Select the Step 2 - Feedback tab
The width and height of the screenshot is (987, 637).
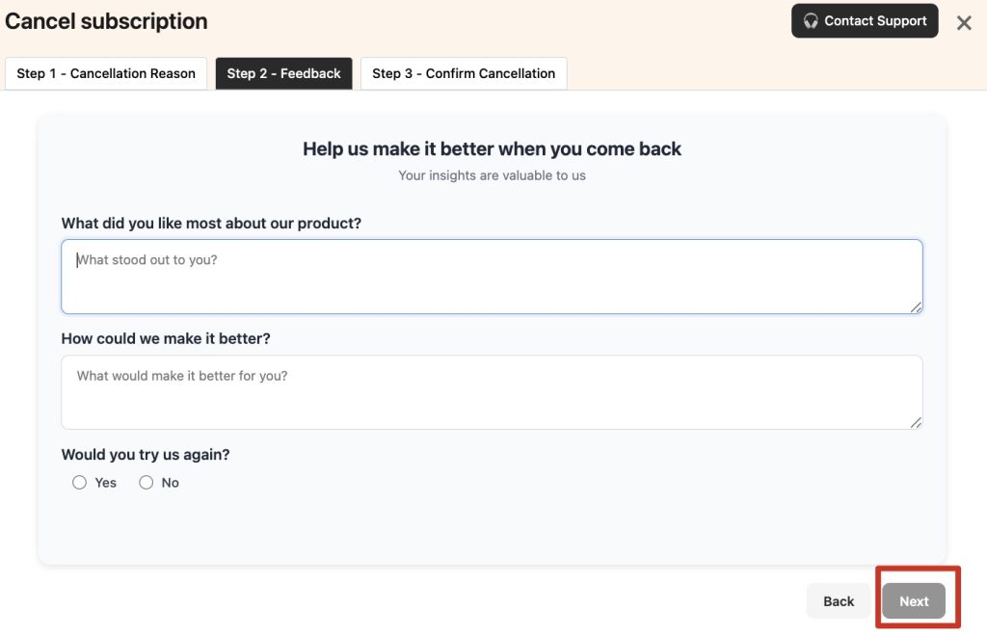coord(283,73)
